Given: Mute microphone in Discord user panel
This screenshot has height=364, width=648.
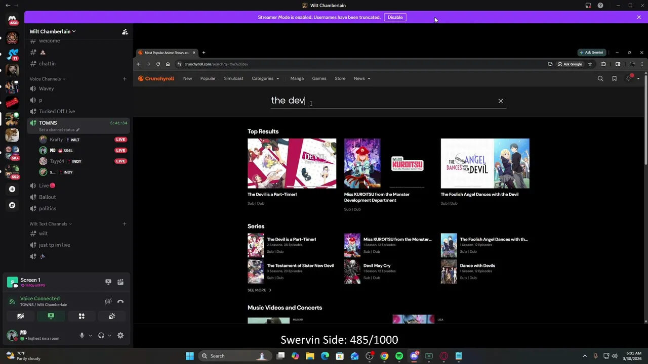Looking at the screenshot, I should point(82,335).
